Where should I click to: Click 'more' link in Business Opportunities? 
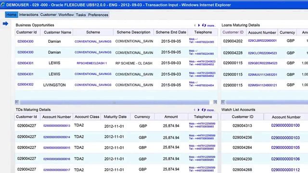click(x=211, y=25)
